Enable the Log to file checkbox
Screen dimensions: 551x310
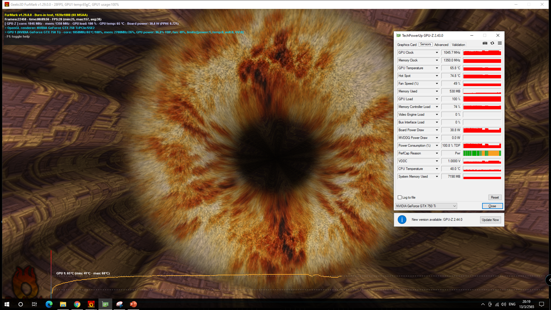(400, 198)
